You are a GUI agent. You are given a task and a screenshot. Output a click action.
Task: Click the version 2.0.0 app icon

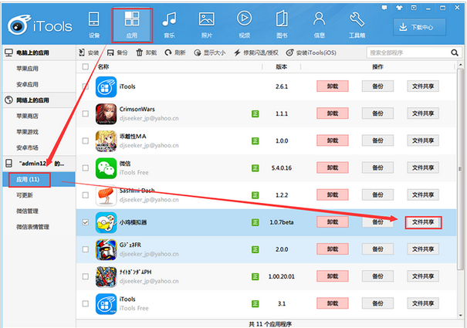click(106, 249)
